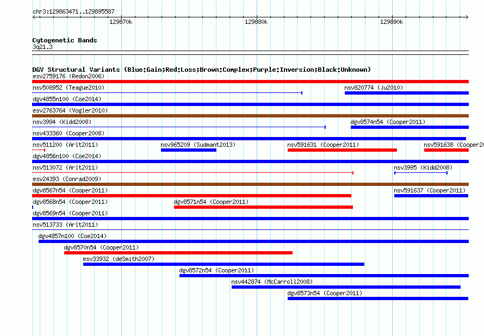Select the dgv4857n100 (Coe2014) blue bar

[x=253, y=241]
